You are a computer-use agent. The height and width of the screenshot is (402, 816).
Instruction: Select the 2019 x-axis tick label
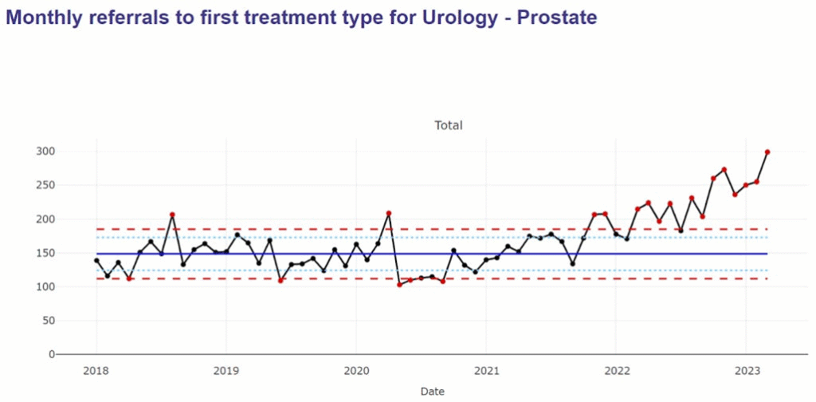(226, 370)
